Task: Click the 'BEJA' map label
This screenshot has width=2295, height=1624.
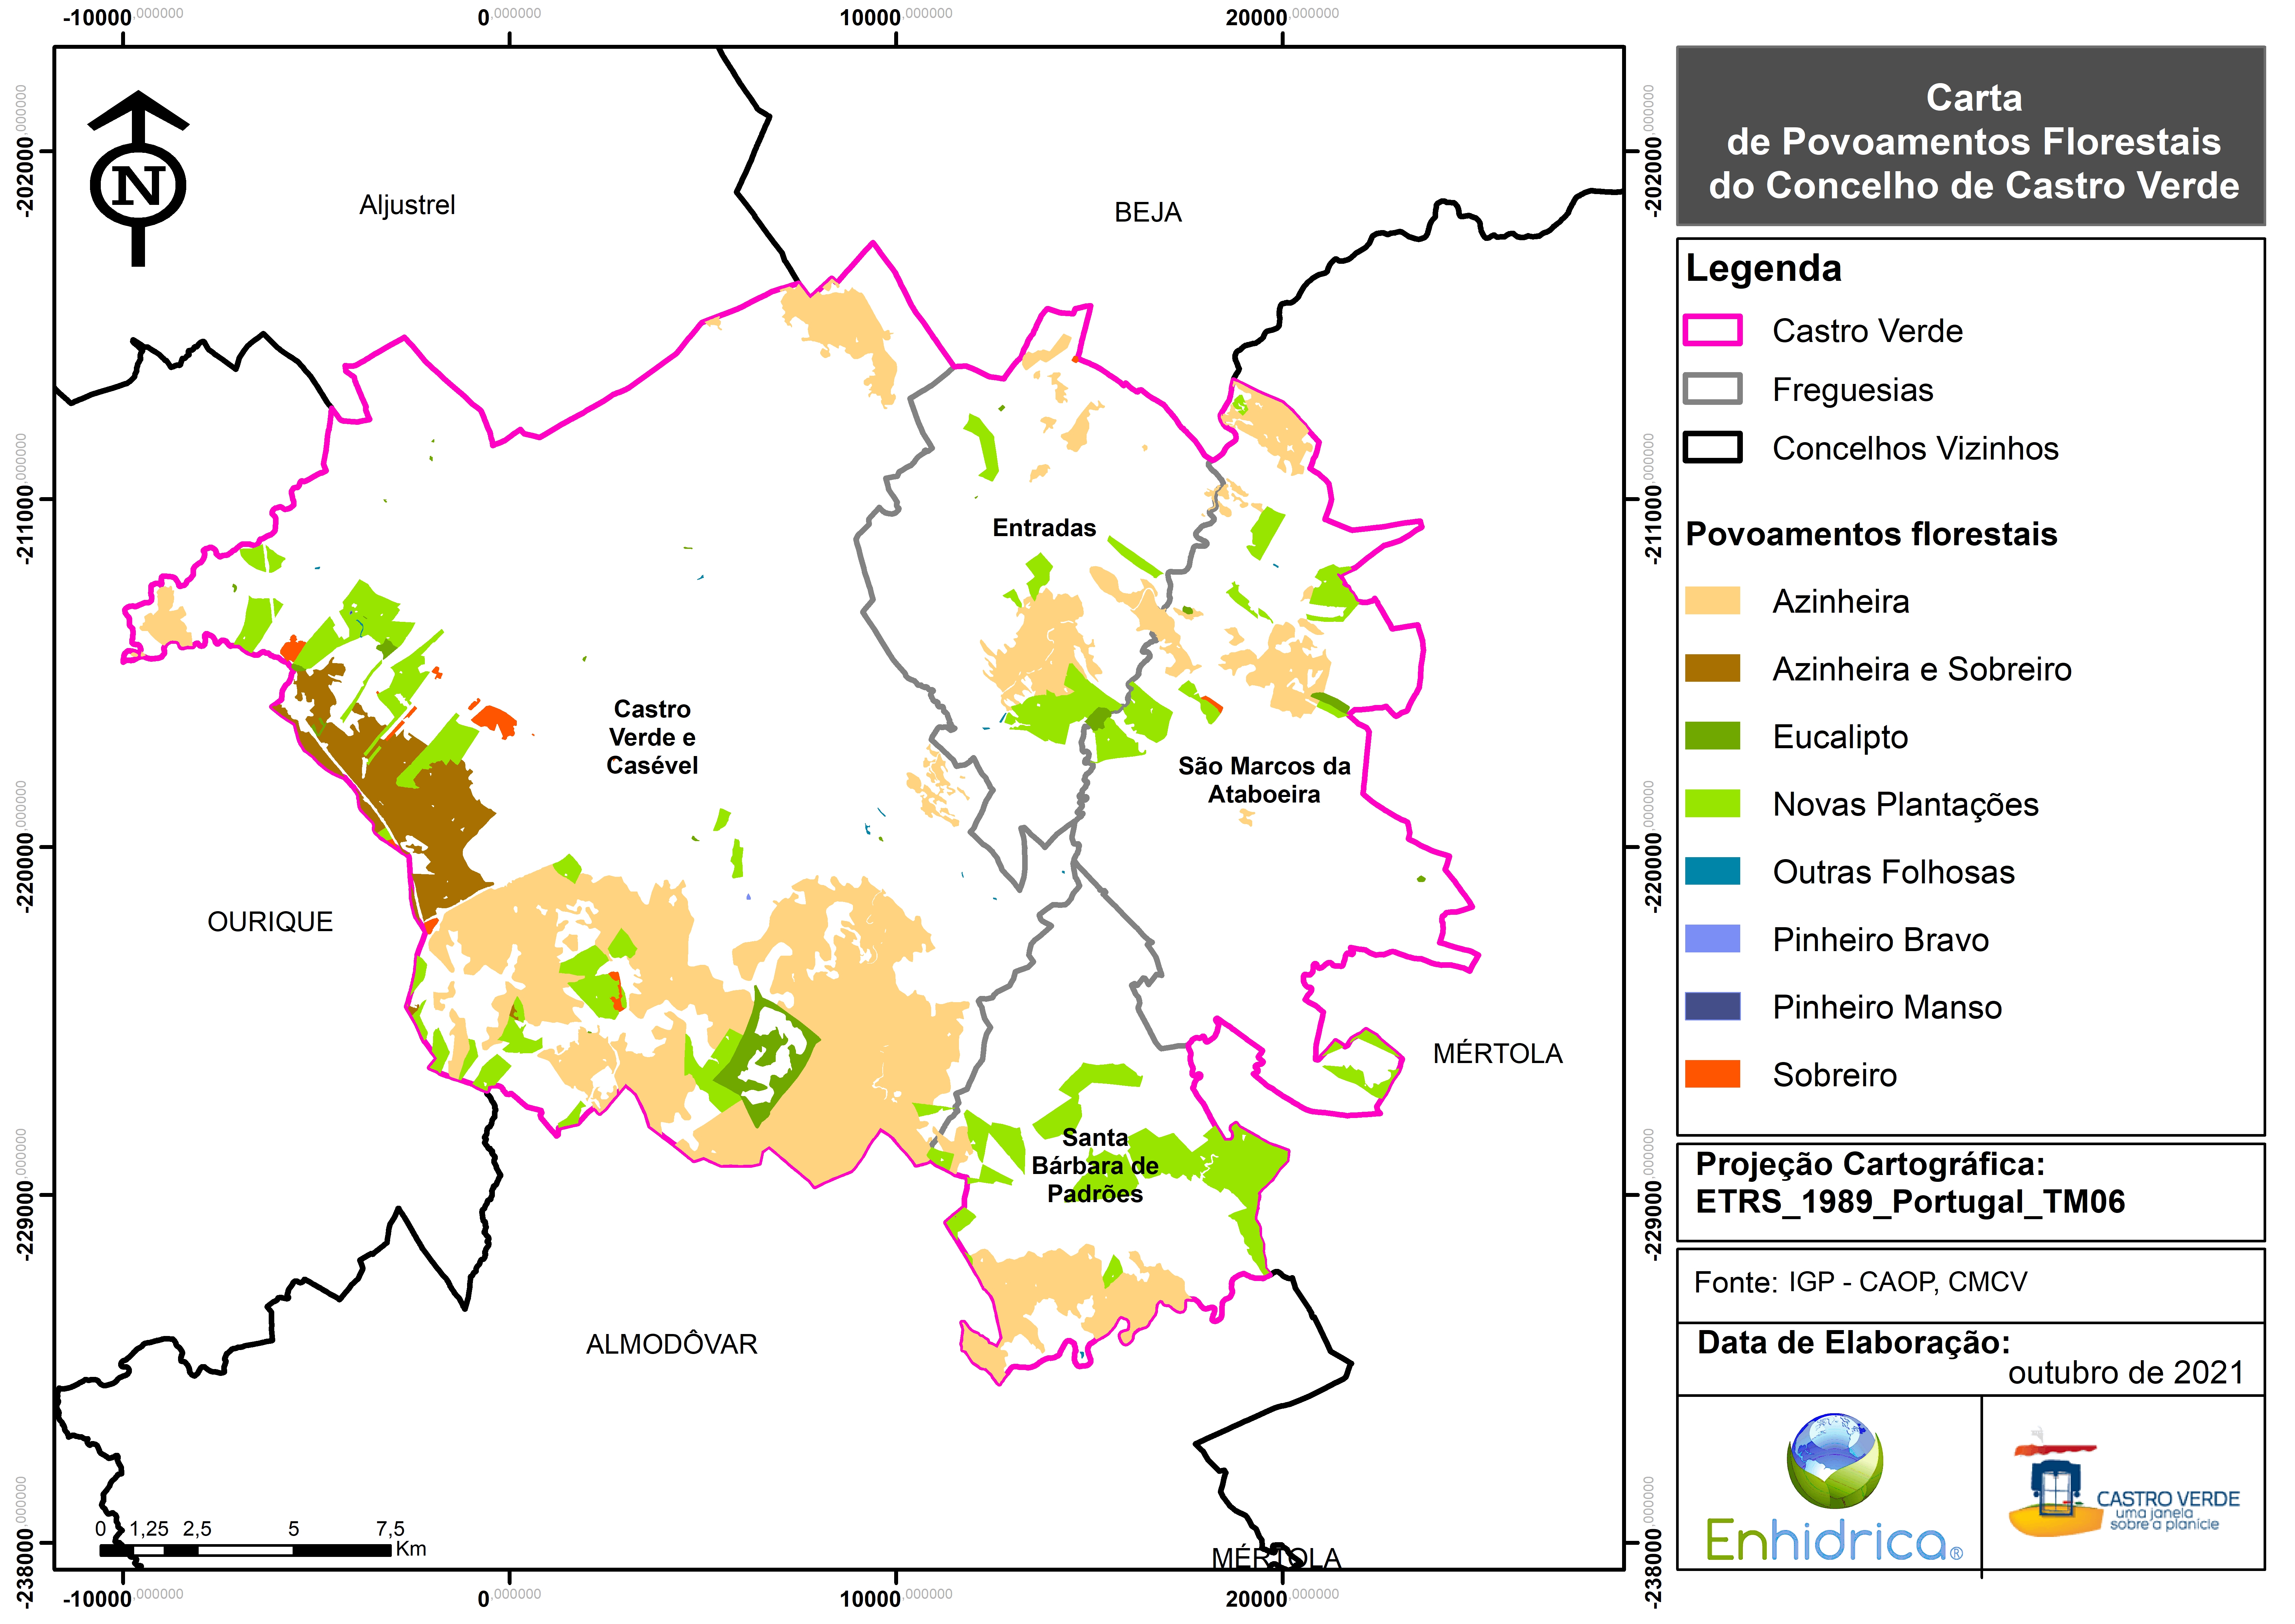Action: point(1148,212)
